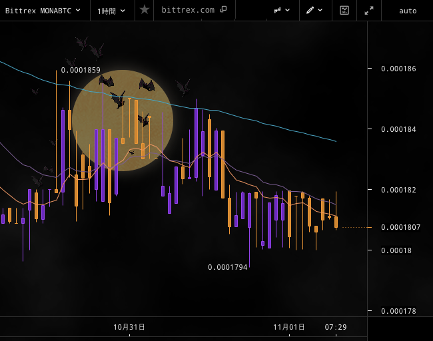433x341 pixels.
Task: Open the Bittrex MONABTC market selector
Action: [x=43, y=11]
